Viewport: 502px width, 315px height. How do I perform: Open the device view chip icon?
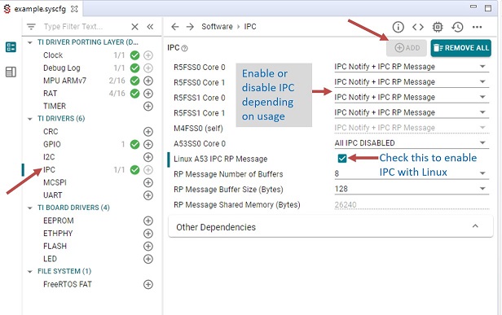coord(438,27)
